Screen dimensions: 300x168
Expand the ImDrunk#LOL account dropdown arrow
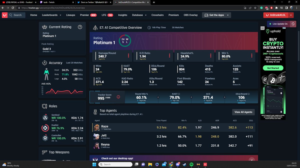[x=291, y=15]
